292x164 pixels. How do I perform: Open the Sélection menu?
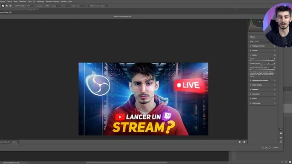[22, 1]
